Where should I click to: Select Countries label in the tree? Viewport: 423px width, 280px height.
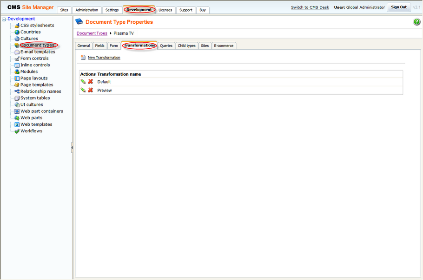31,32
